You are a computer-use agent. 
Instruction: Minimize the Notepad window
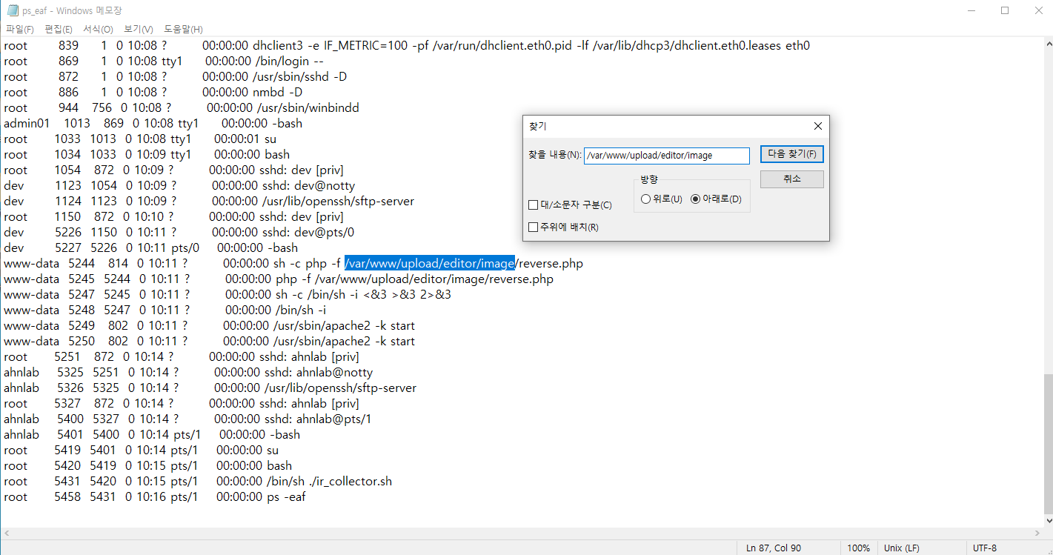pos(971,10)
